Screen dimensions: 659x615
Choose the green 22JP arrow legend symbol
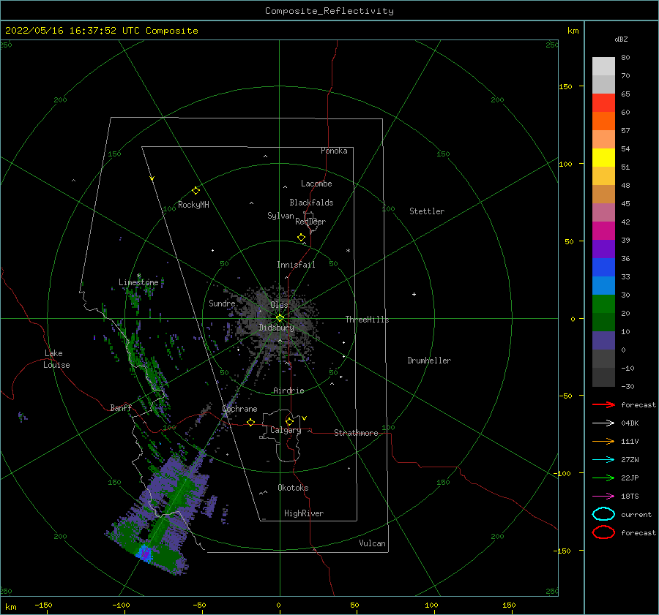(x=603, y=478)
